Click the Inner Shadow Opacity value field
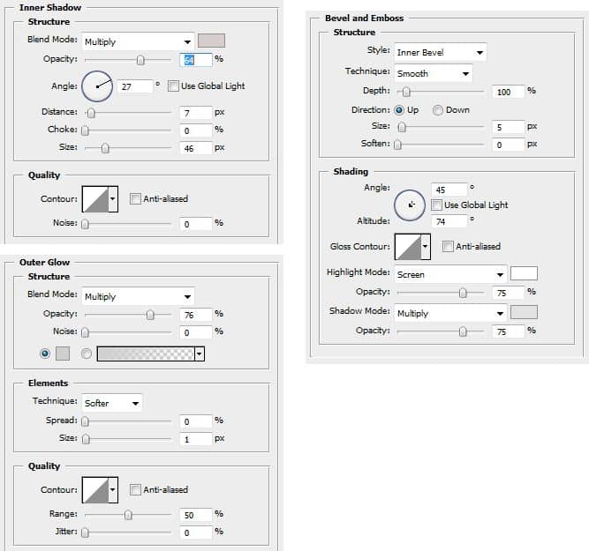Image resolution: width=589 pixels, height=551 pixels. [x=196, y=60]
